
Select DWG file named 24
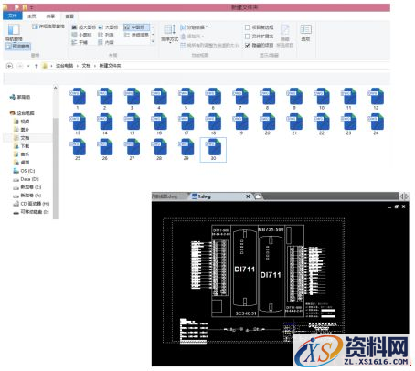pyautogui.click(x=376, y=124)
